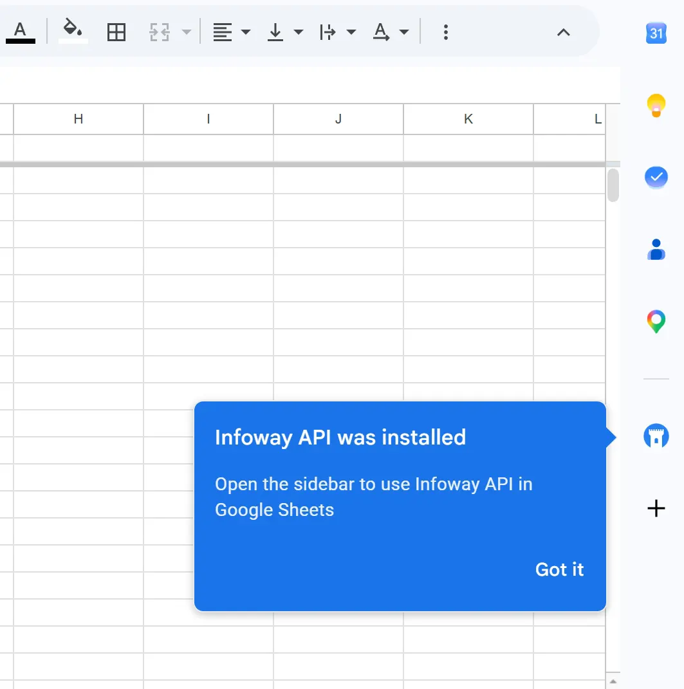The image size is (684, 689).
Task: Click the vertical align icon
Action: pyautogui.click(x=275, y=32)
